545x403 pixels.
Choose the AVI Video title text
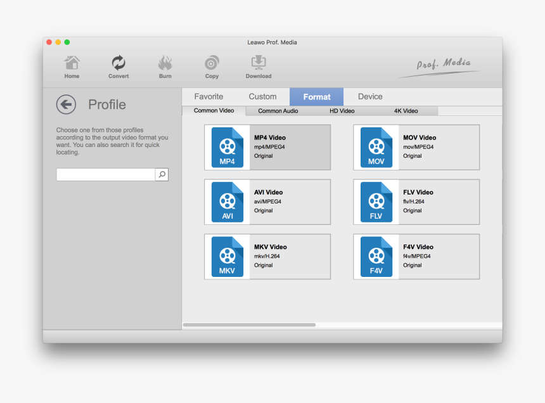coord(268,192)
